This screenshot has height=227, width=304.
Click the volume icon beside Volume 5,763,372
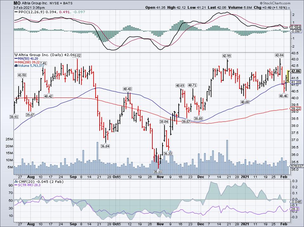click(16, 66)
